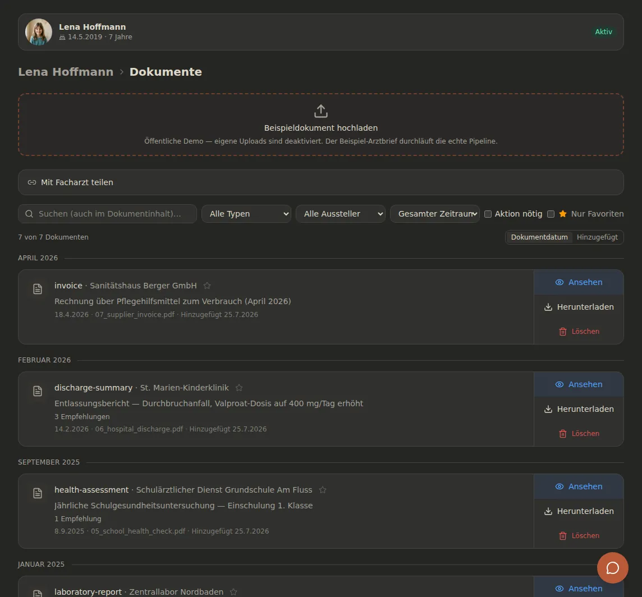Image resolution: width=642 pixels, height=597 pixels.
Task: Click the document icon of the health-assessment card
Action: (x=38, y=493)
